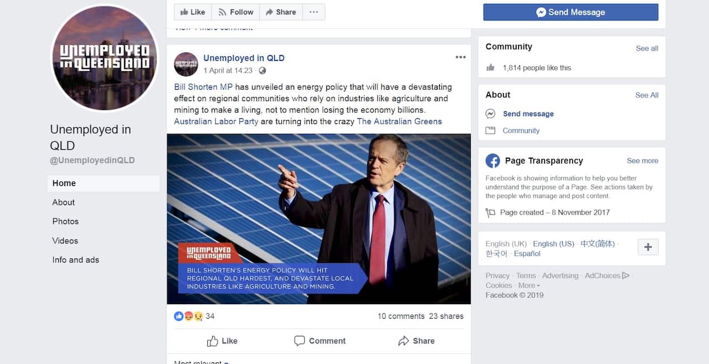Click the thumbs-up Like icon below the post

[x=211, y=341]
